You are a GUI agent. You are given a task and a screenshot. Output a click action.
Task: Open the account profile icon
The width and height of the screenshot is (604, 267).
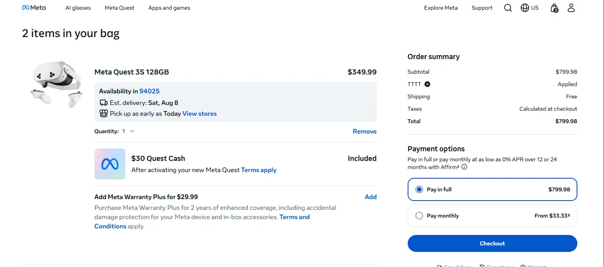pyautogui.click(x=571, y=8)
